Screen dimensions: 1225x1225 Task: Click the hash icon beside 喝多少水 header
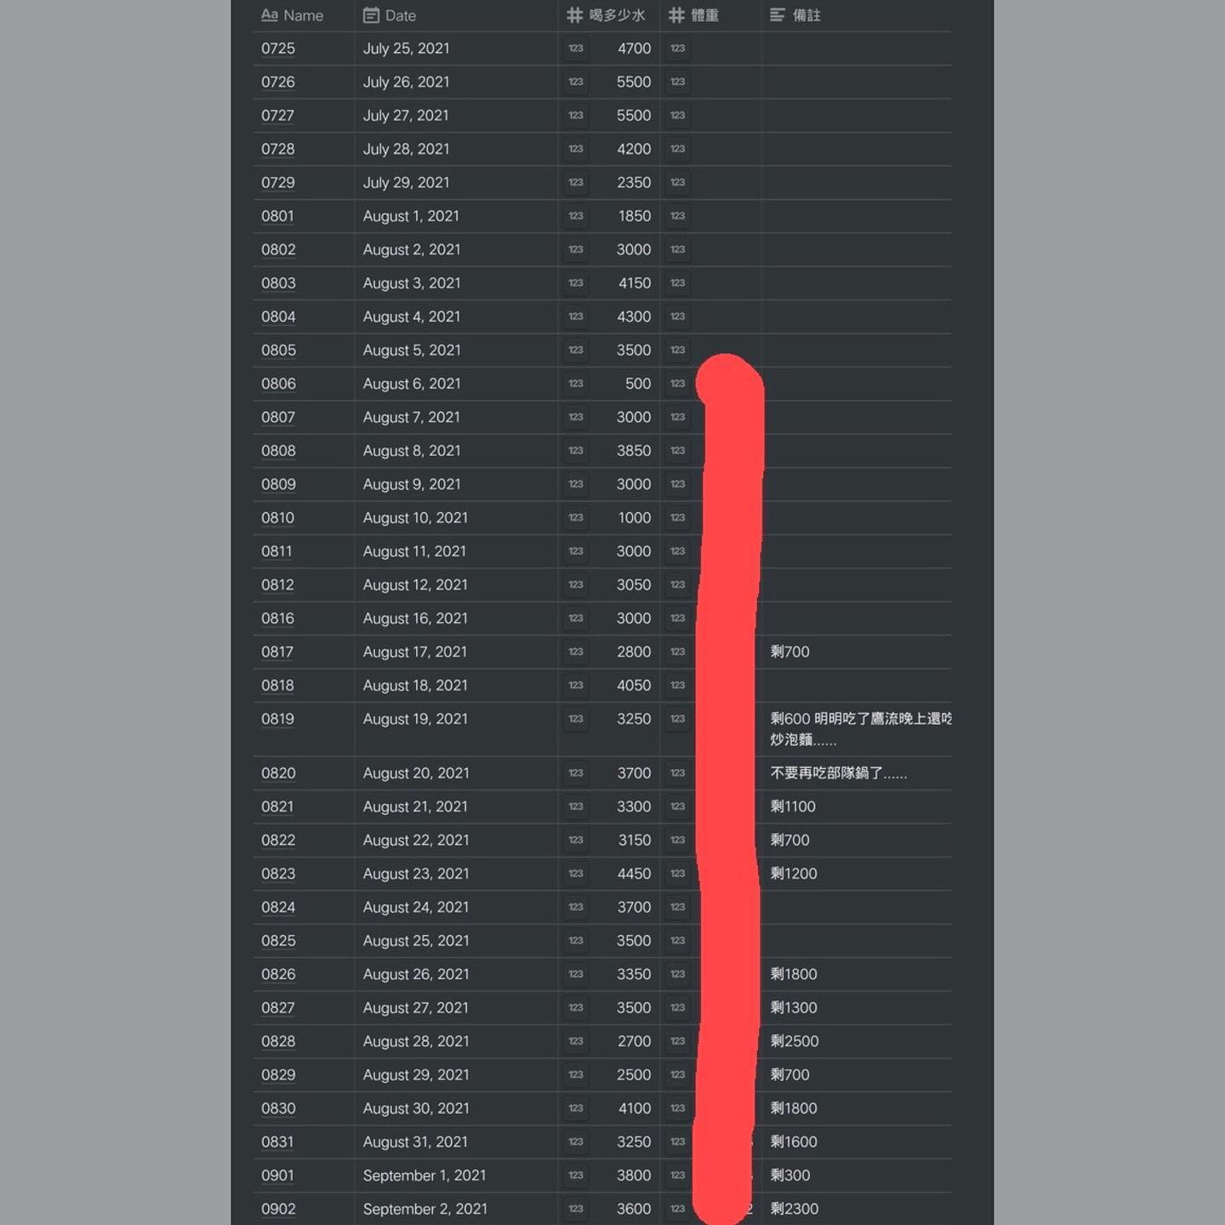575,15
